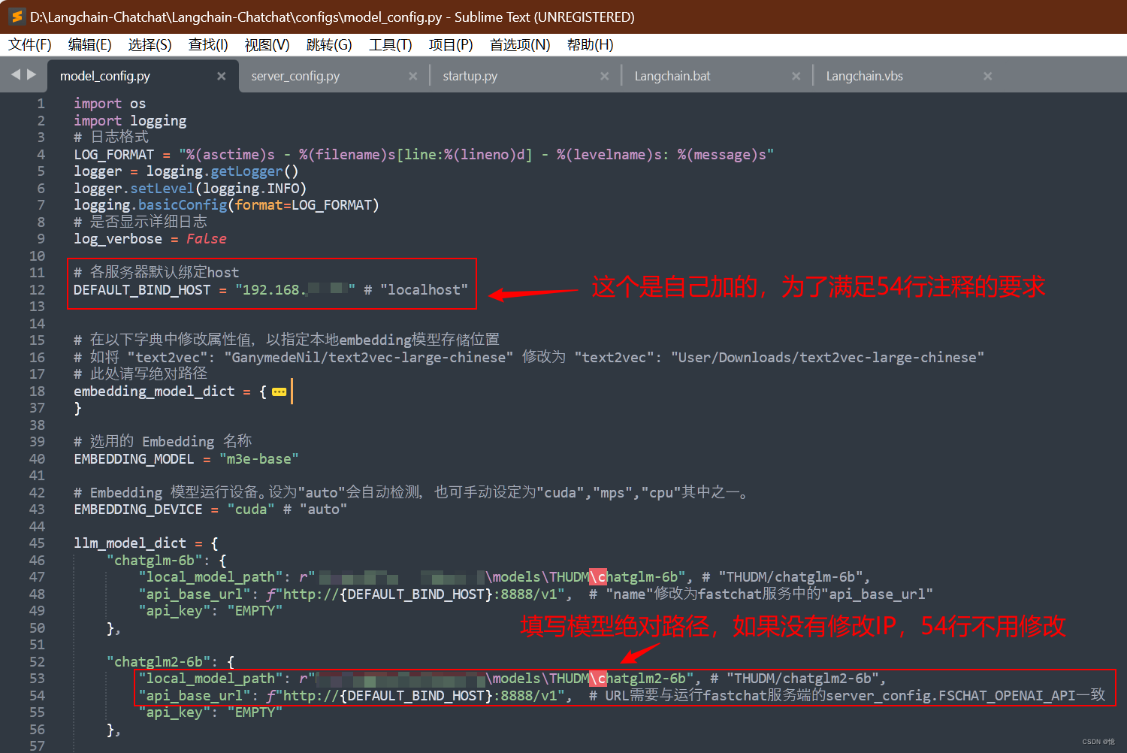Open the 项目(P) menu
This screenshot has height=753, width=1127.
click(451, 45)
